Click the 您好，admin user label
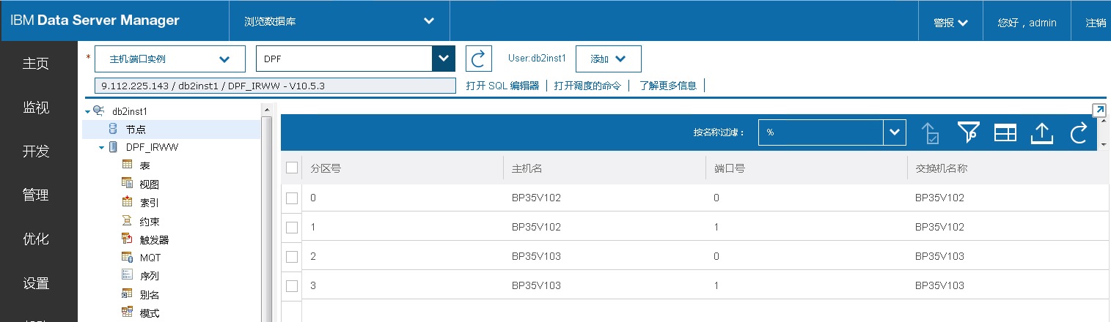The width and height of the screenshot is (1111, 322). 1027,23
